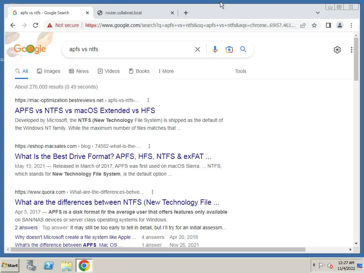Open Chrome's three-dot menu
Image resolution: width=364 pixels, height=273 pixels.
point(351,25)
